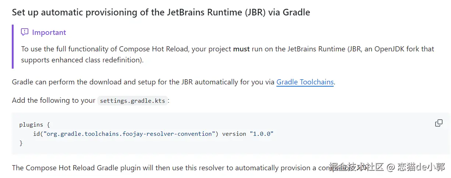Viewport: 451px width, 178px height.
Task: Click the 掘金技术社区 watermark text
Action: [356, 167]
